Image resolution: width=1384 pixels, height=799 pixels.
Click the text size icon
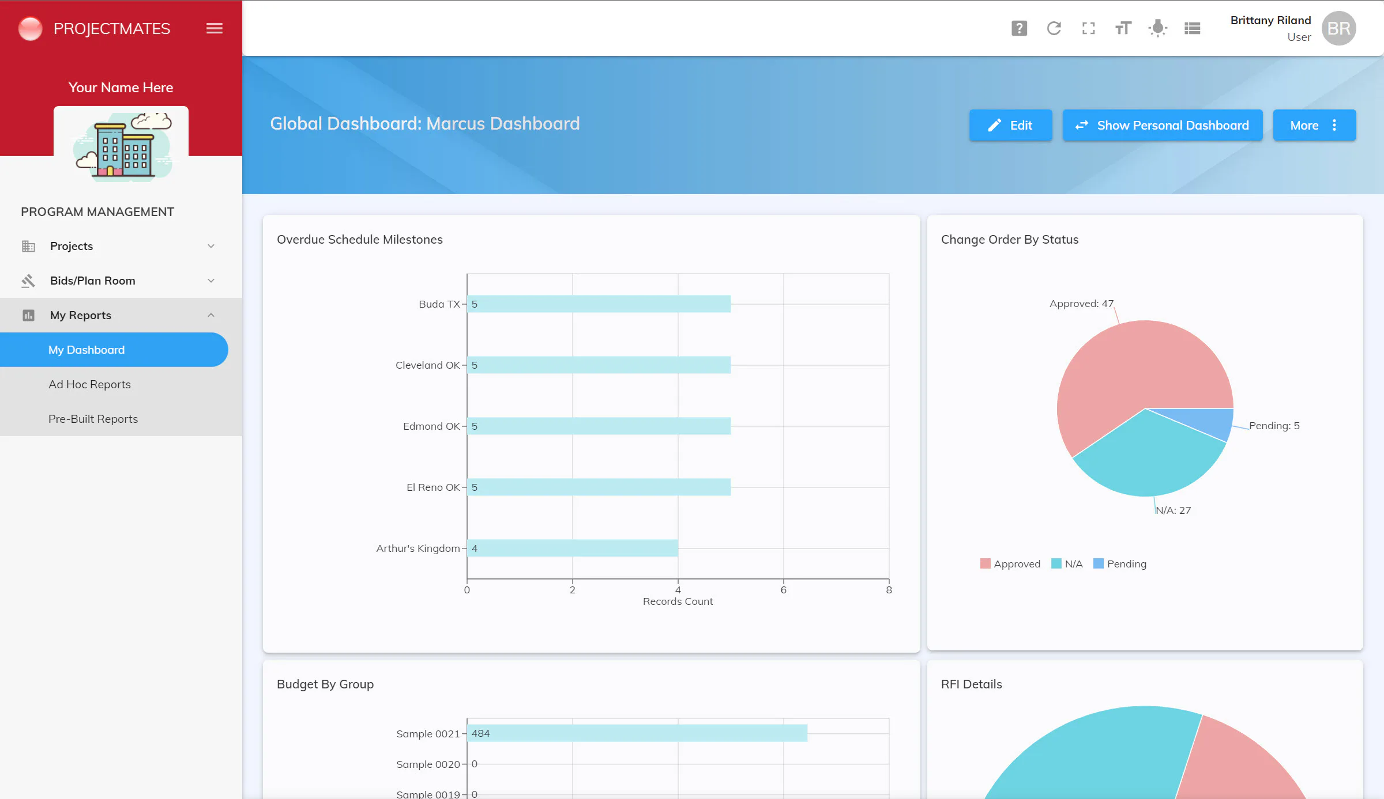pyautogui.click(x=1123, y=28)
